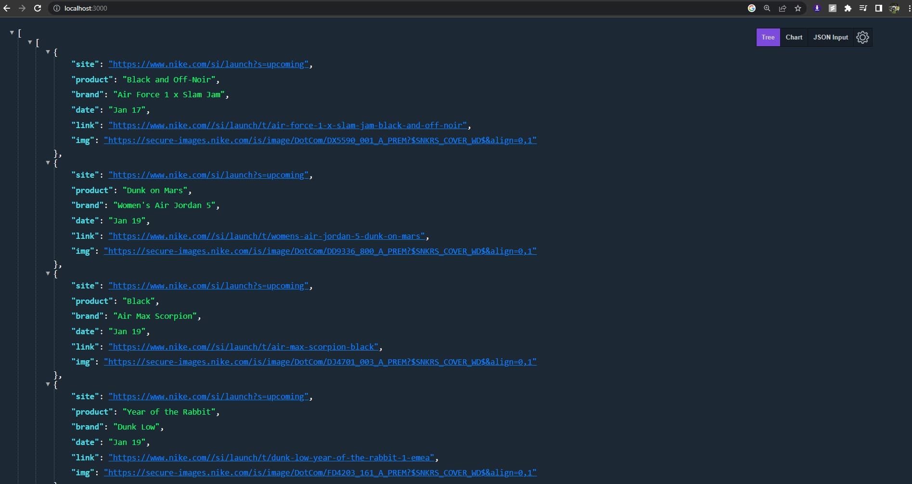Collapse the nested inner array
Screen dimensions: 912x484
30,42
